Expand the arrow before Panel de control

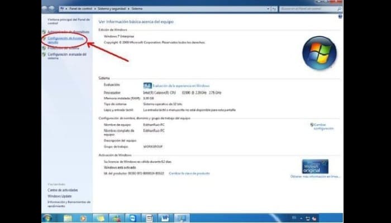(x=66, y=9)
